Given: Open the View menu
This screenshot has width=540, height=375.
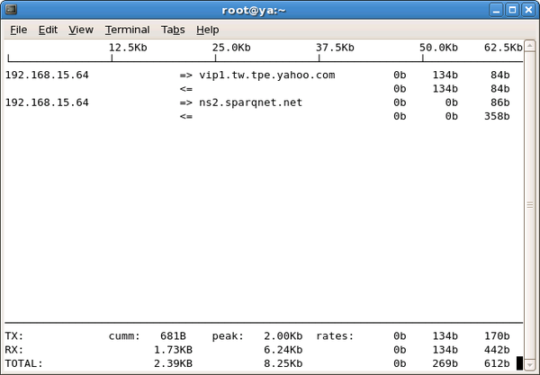Looking at the screenshot, I should (x=81, y=30).
